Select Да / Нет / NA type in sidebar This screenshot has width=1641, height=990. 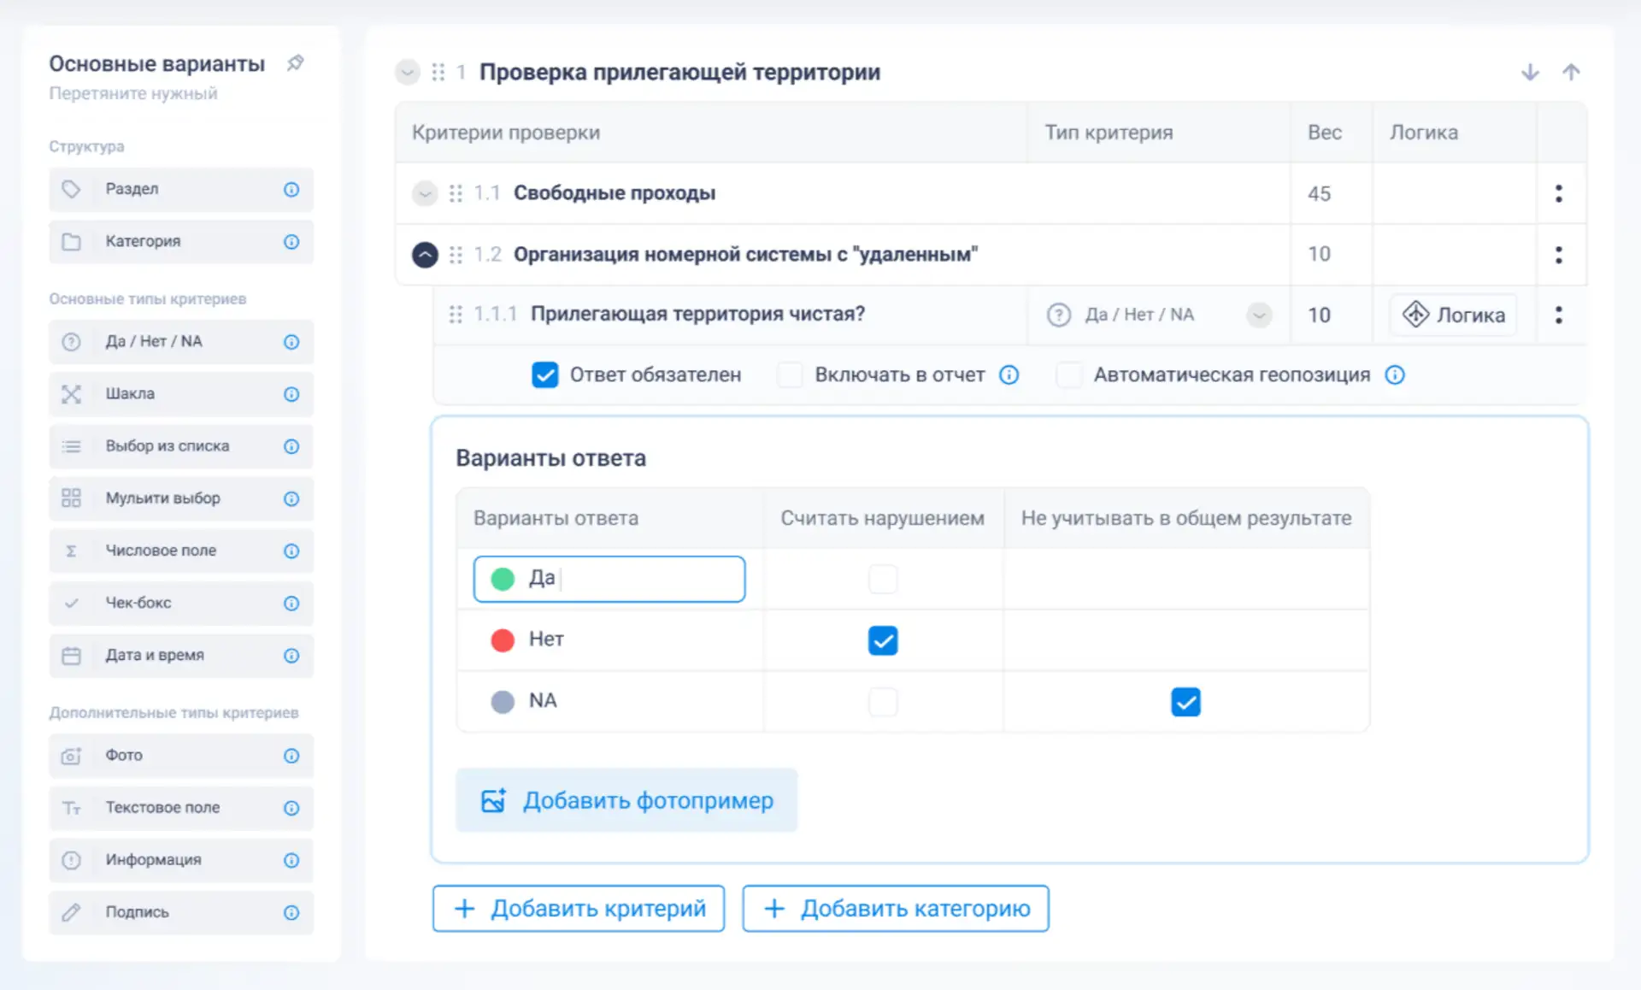pos(181,342)
